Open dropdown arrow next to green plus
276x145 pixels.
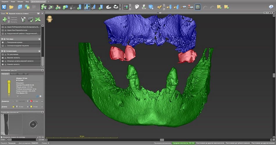(9, 20)
